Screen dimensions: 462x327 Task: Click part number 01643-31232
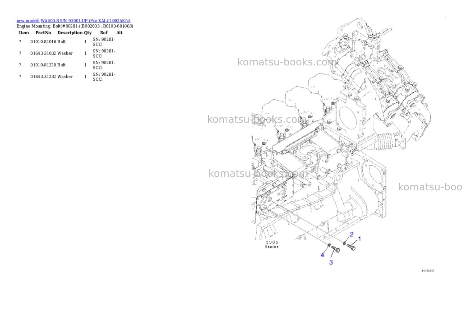[x=43, y=77]
